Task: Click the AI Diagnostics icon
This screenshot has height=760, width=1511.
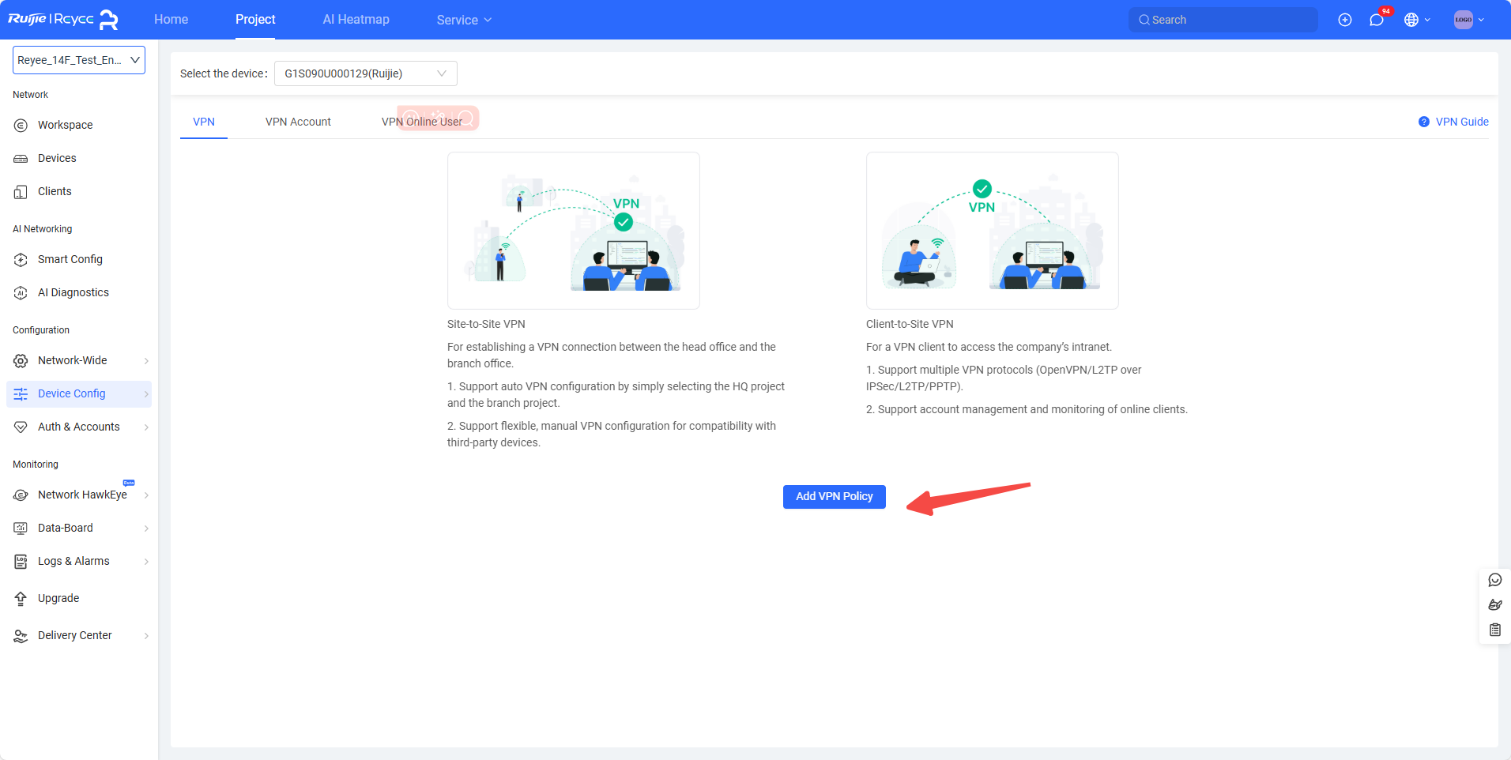Action: (21, 292)
